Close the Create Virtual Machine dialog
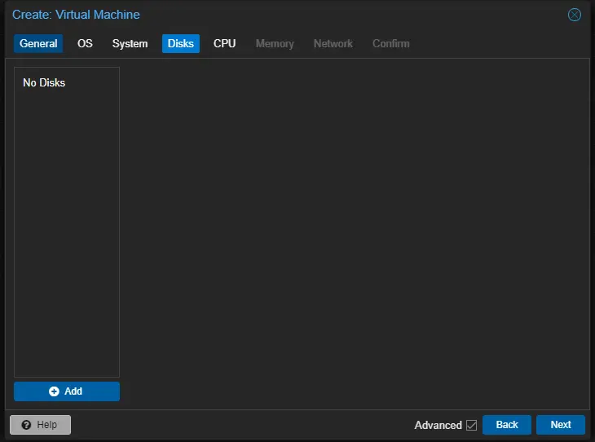The height and width of the screenshot is (442, 595). [575, 15]
